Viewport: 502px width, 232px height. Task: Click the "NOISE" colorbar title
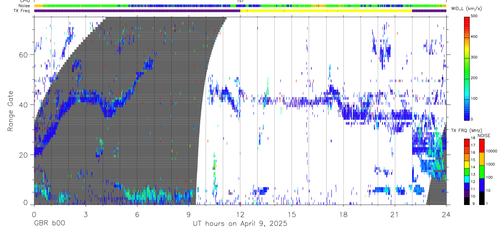pyautogui.click(x=484, y=135)
